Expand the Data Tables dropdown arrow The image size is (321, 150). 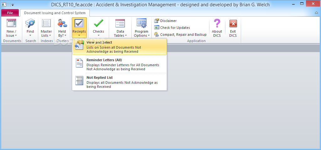point(126,36)
